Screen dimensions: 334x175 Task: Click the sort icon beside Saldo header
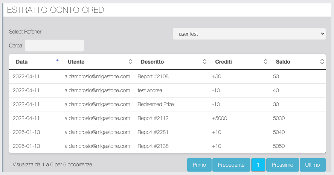322,62
